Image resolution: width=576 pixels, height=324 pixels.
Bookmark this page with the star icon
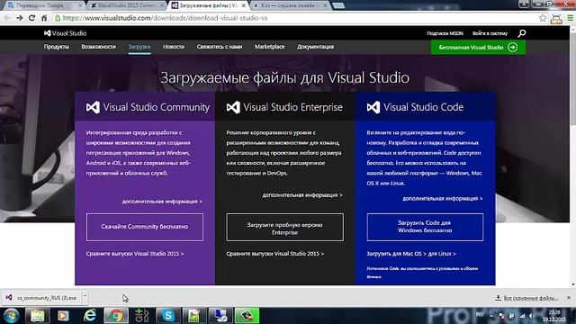click(543, 18)
